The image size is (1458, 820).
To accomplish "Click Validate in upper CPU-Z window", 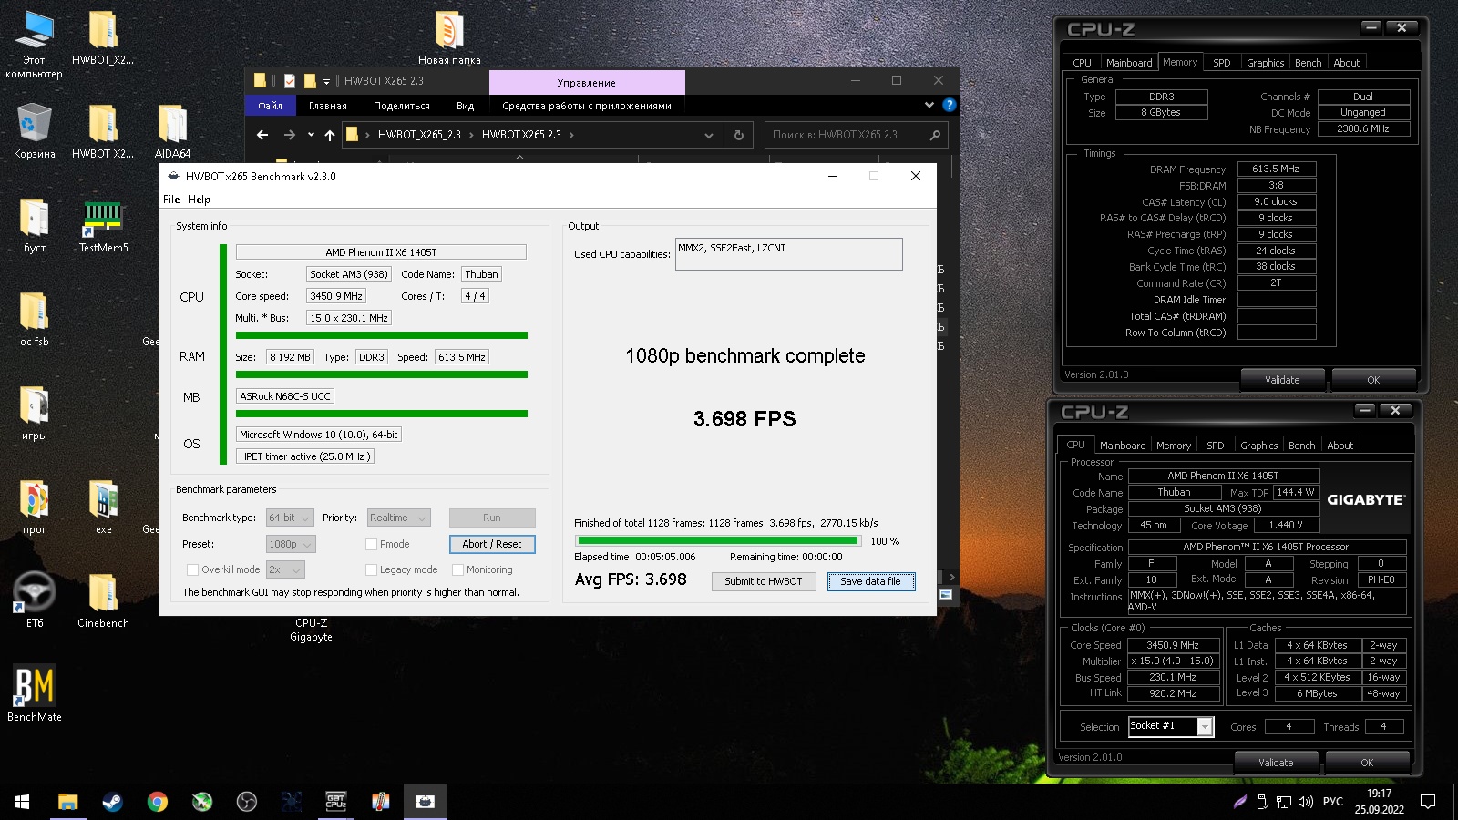I will pos(1282,380).
